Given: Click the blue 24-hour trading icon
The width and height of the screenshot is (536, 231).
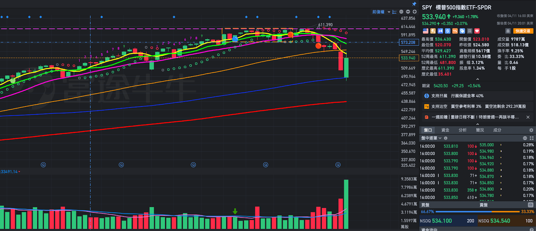Looking at the screenshot, I should tap(440, 31).
